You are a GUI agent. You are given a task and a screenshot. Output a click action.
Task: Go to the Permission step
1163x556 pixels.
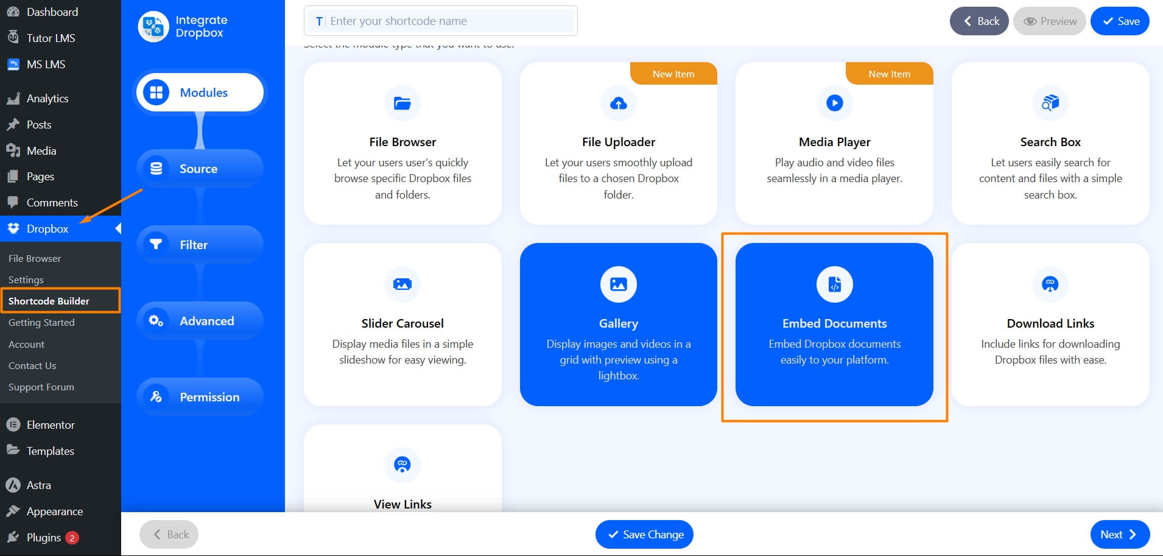coord(200,396)
